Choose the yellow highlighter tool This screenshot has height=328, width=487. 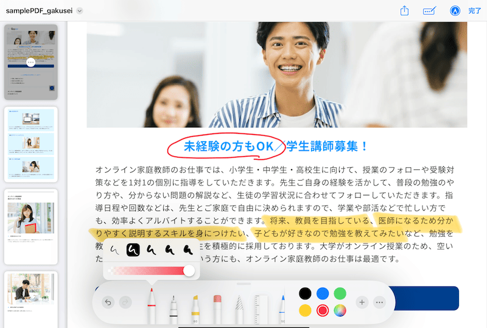coord(195,307)
